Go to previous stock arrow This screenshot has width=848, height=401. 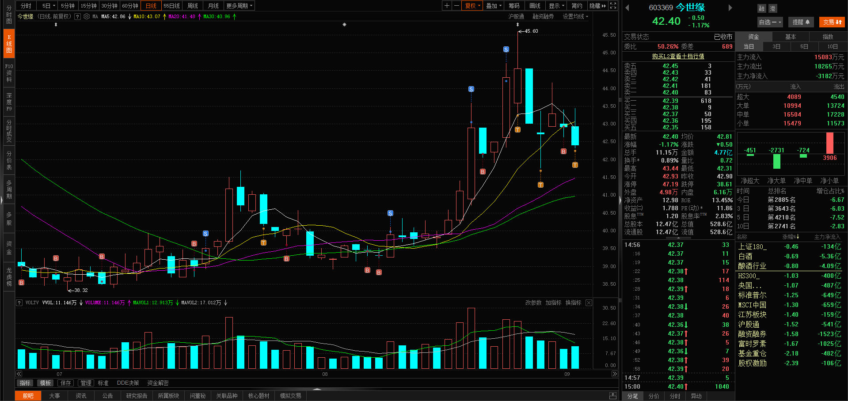coord(627,8)
